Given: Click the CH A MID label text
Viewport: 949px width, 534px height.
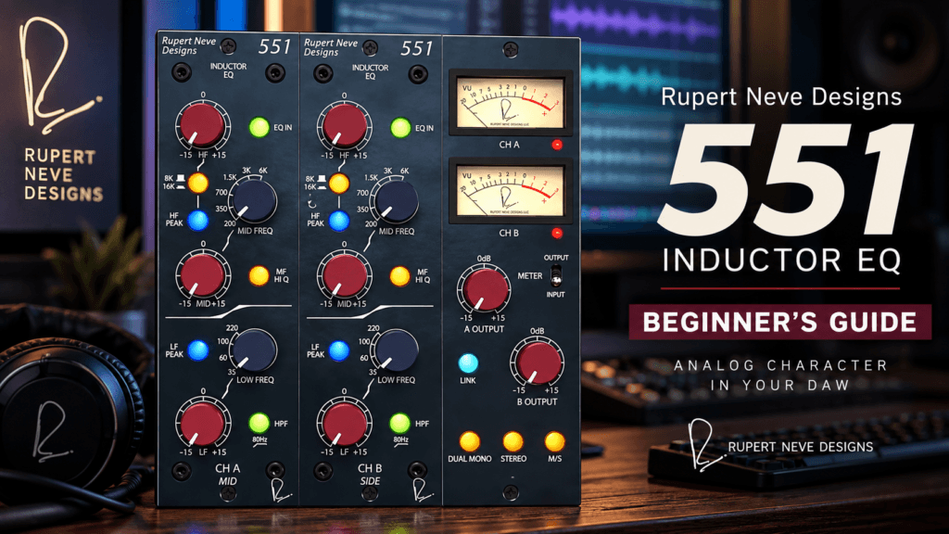Looking at the screenshot, I should (x=228, y=481).
